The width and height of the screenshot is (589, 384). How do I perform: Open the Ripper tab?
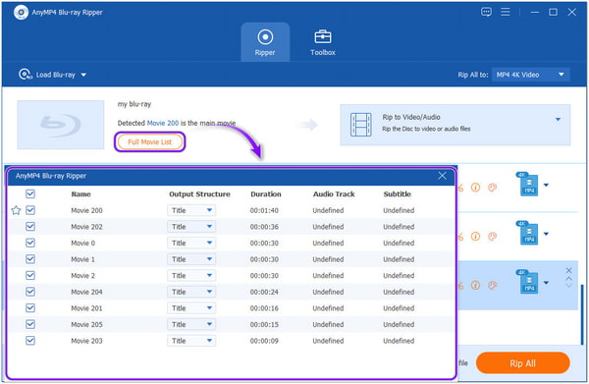pos(265,42)
